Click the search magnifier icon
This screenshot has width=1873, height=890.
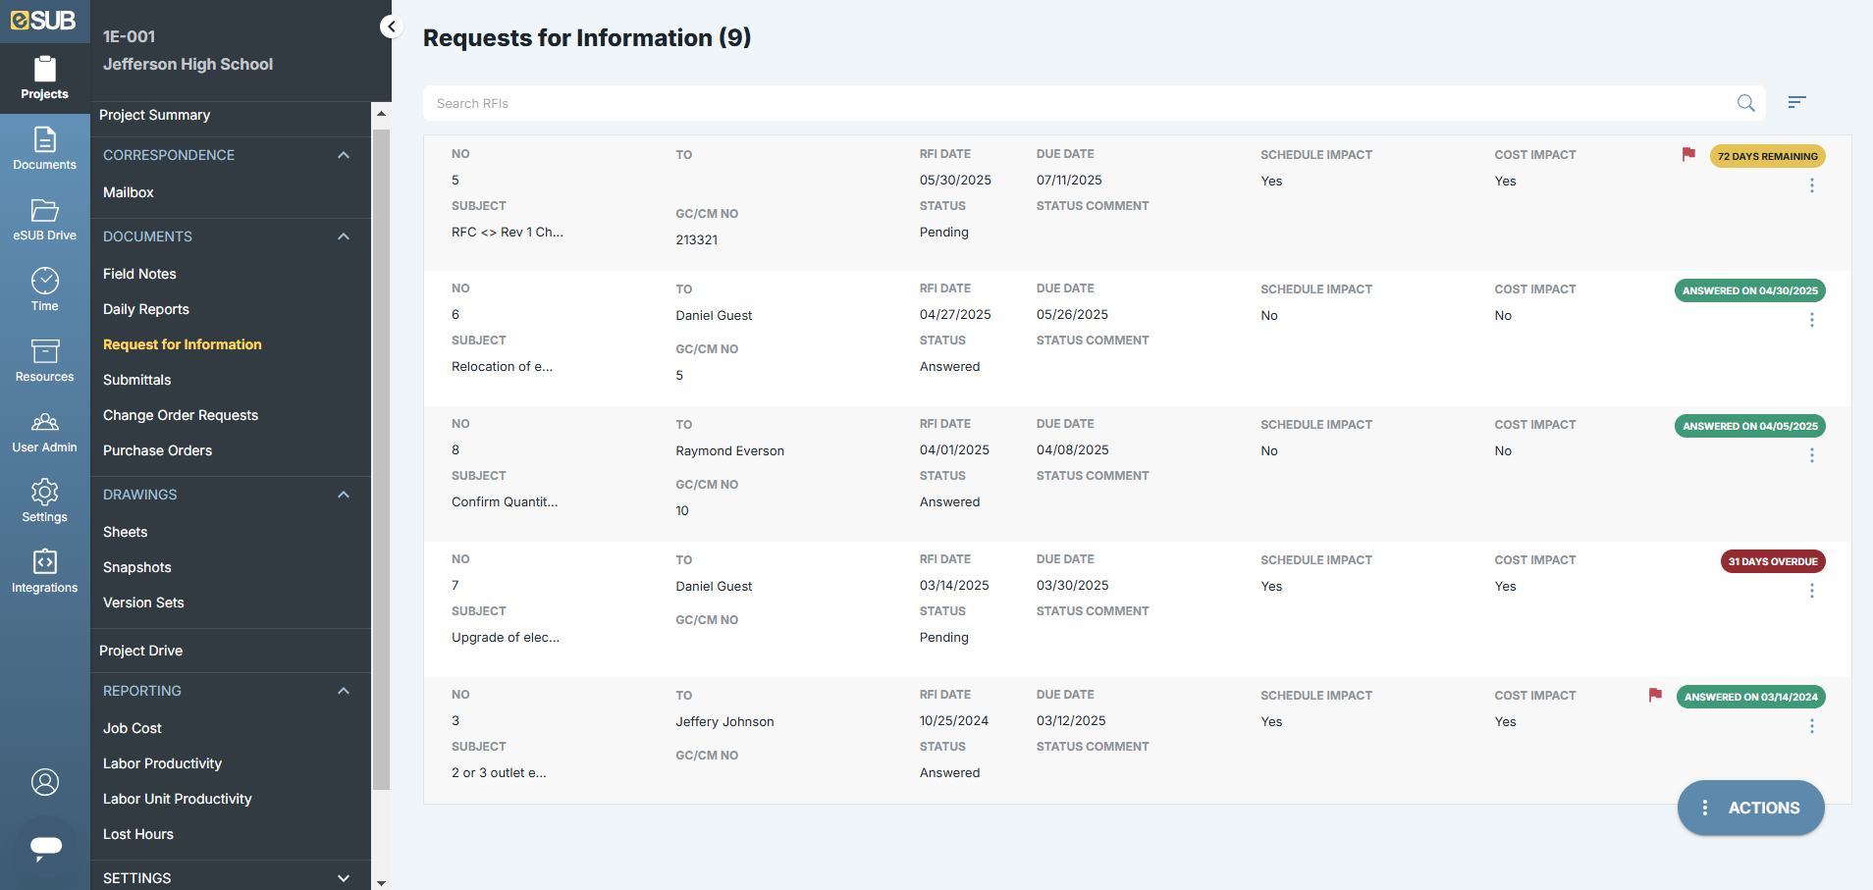coord(1745,103)
